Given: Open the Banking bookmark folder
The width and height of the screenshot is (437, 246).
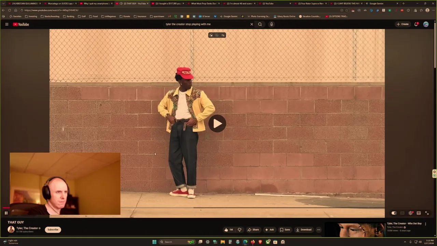Looking at the screenshot, I should (x=69, y=16).
